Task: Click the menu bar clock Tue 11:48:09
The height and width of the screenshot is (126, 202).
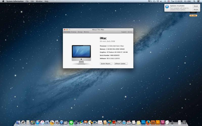Action: tap(176, 1)
